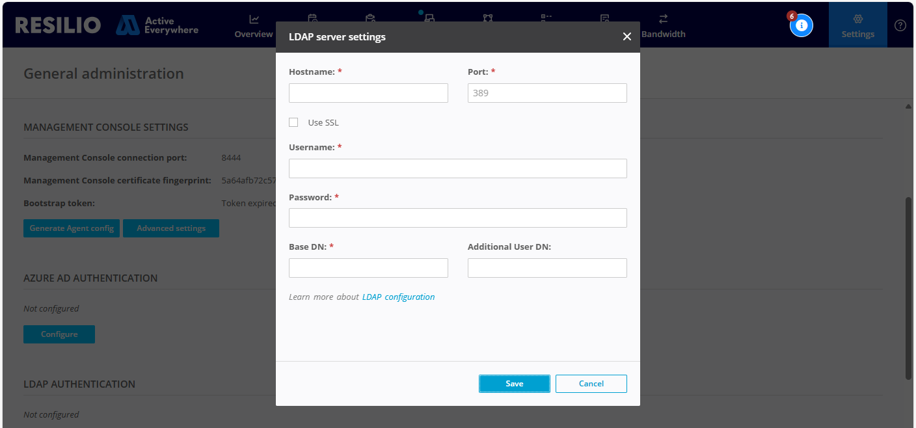
Task: Click the Additional User DN field
Action: point(547,268)
